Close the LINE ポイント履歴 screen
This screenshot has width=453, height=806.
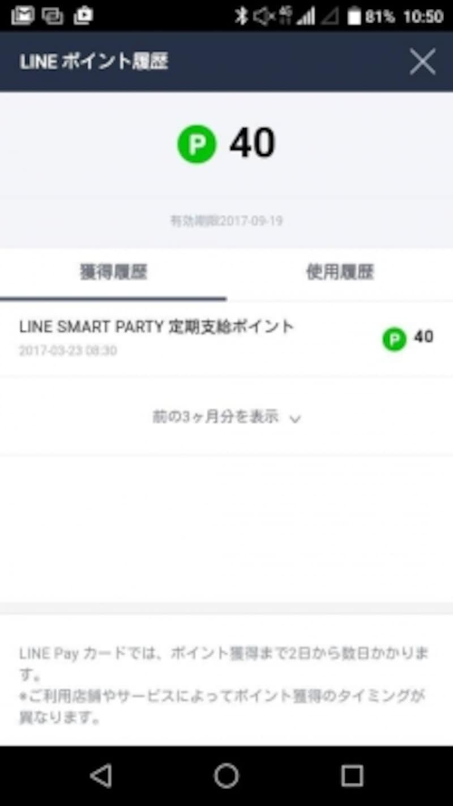(x=422, y=61)
